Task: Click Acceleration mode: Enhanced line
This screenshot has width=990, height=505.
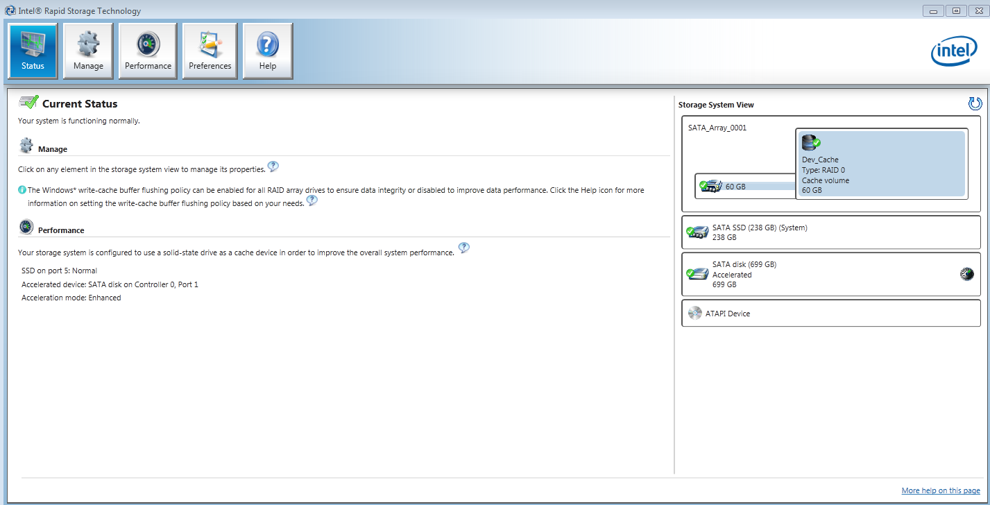Action: click(x=71, y=298)
